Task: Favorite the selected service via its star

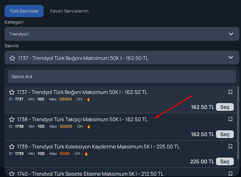Action: click(12, 58)
